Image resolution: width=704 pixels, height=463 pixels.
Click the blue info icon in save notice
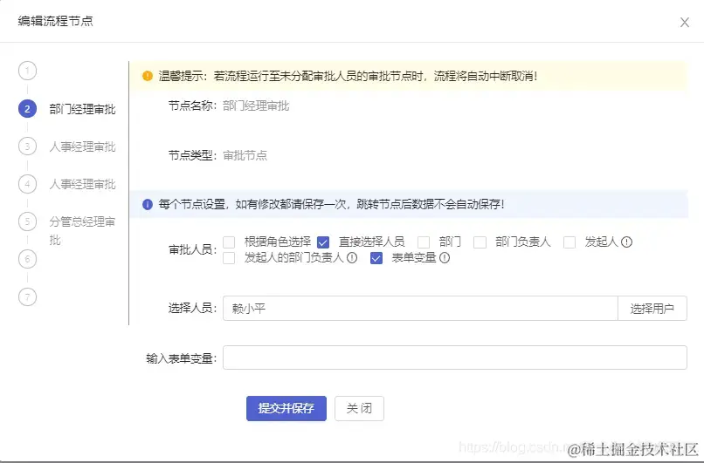click(x=148, y=204)
